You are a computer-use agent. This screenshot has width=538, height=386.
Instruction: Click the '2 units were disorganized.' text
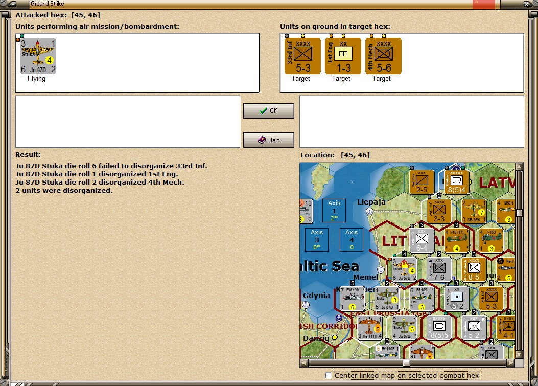click(64, 191)
